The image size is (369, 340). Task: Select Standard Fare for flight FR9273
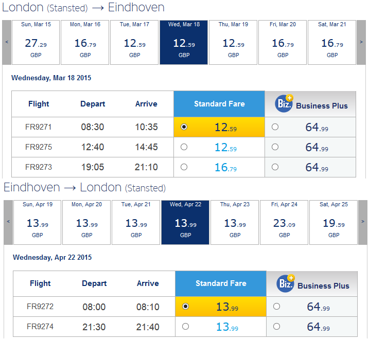[x=184, y=167]
